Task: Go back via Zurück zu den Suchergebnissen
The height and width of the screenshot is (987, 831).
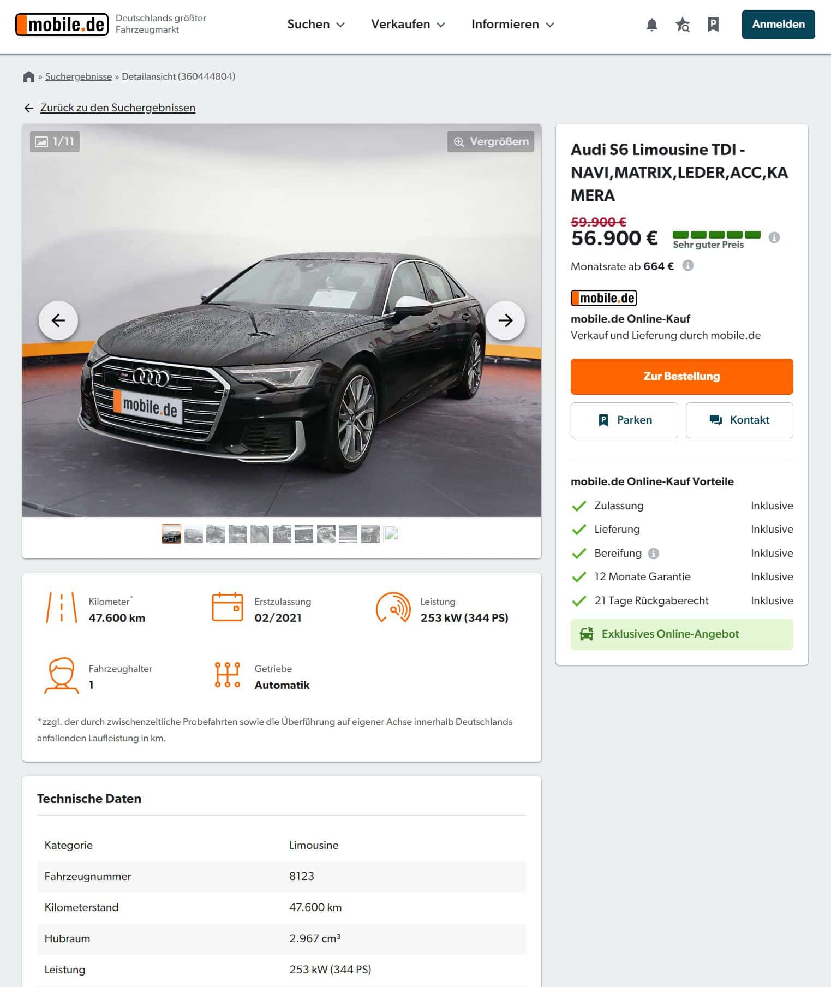Action: pos(118,108)
